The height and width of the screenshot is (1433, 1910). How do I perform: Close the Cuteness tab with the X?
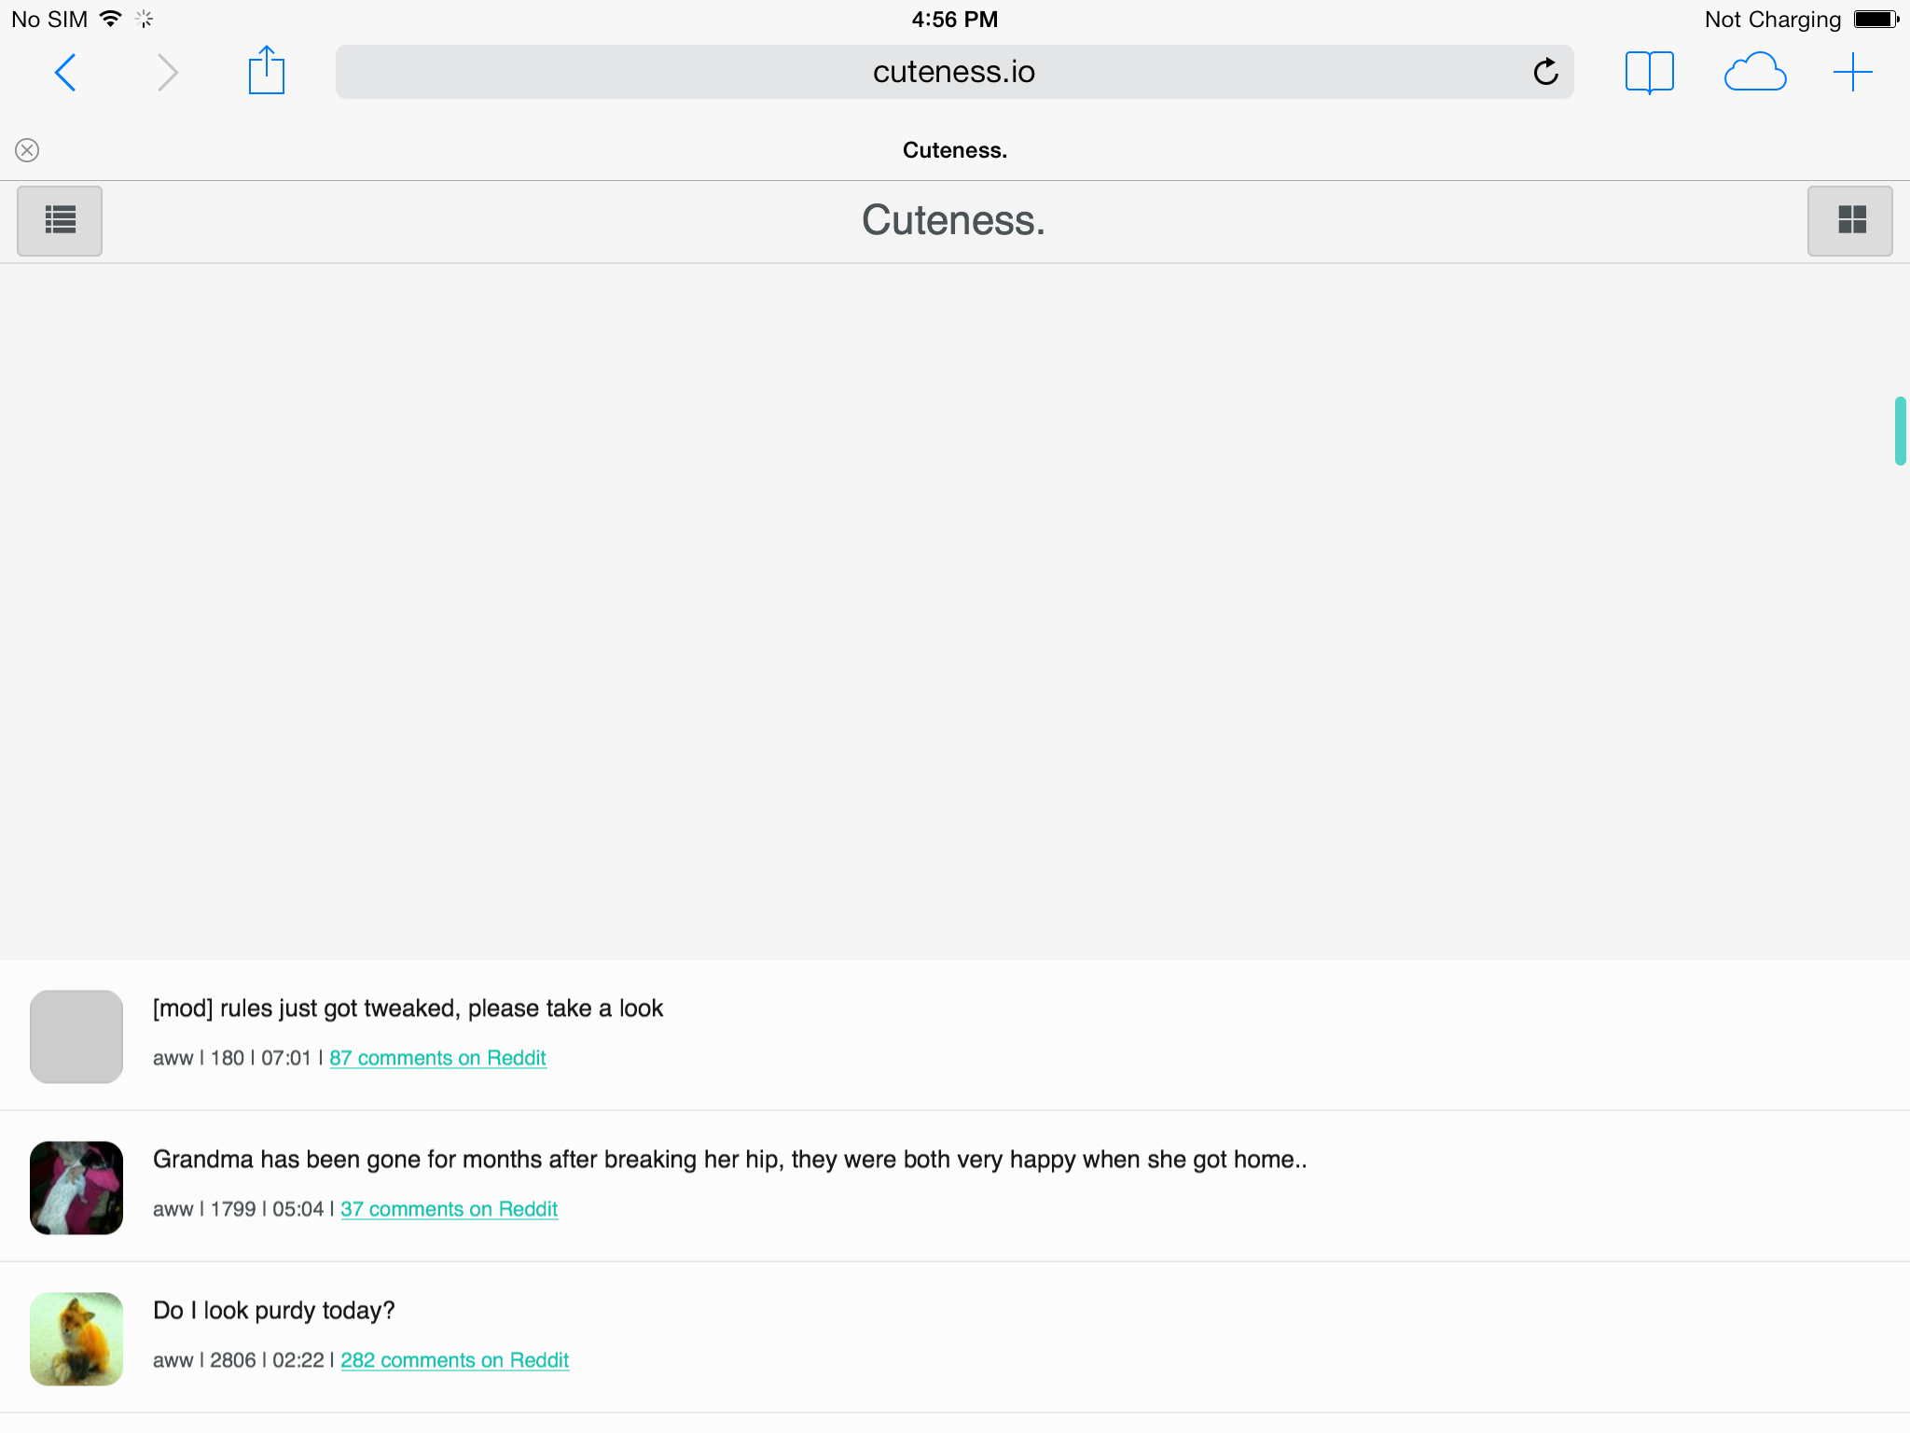[x=27, y=150]
